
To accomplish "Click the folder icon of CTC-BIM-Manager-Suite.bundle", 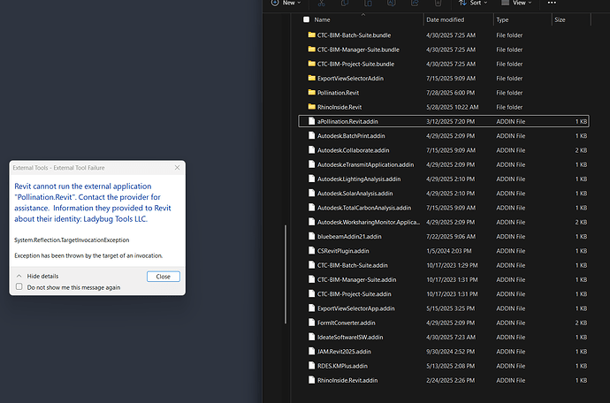I will click(311, 49).
